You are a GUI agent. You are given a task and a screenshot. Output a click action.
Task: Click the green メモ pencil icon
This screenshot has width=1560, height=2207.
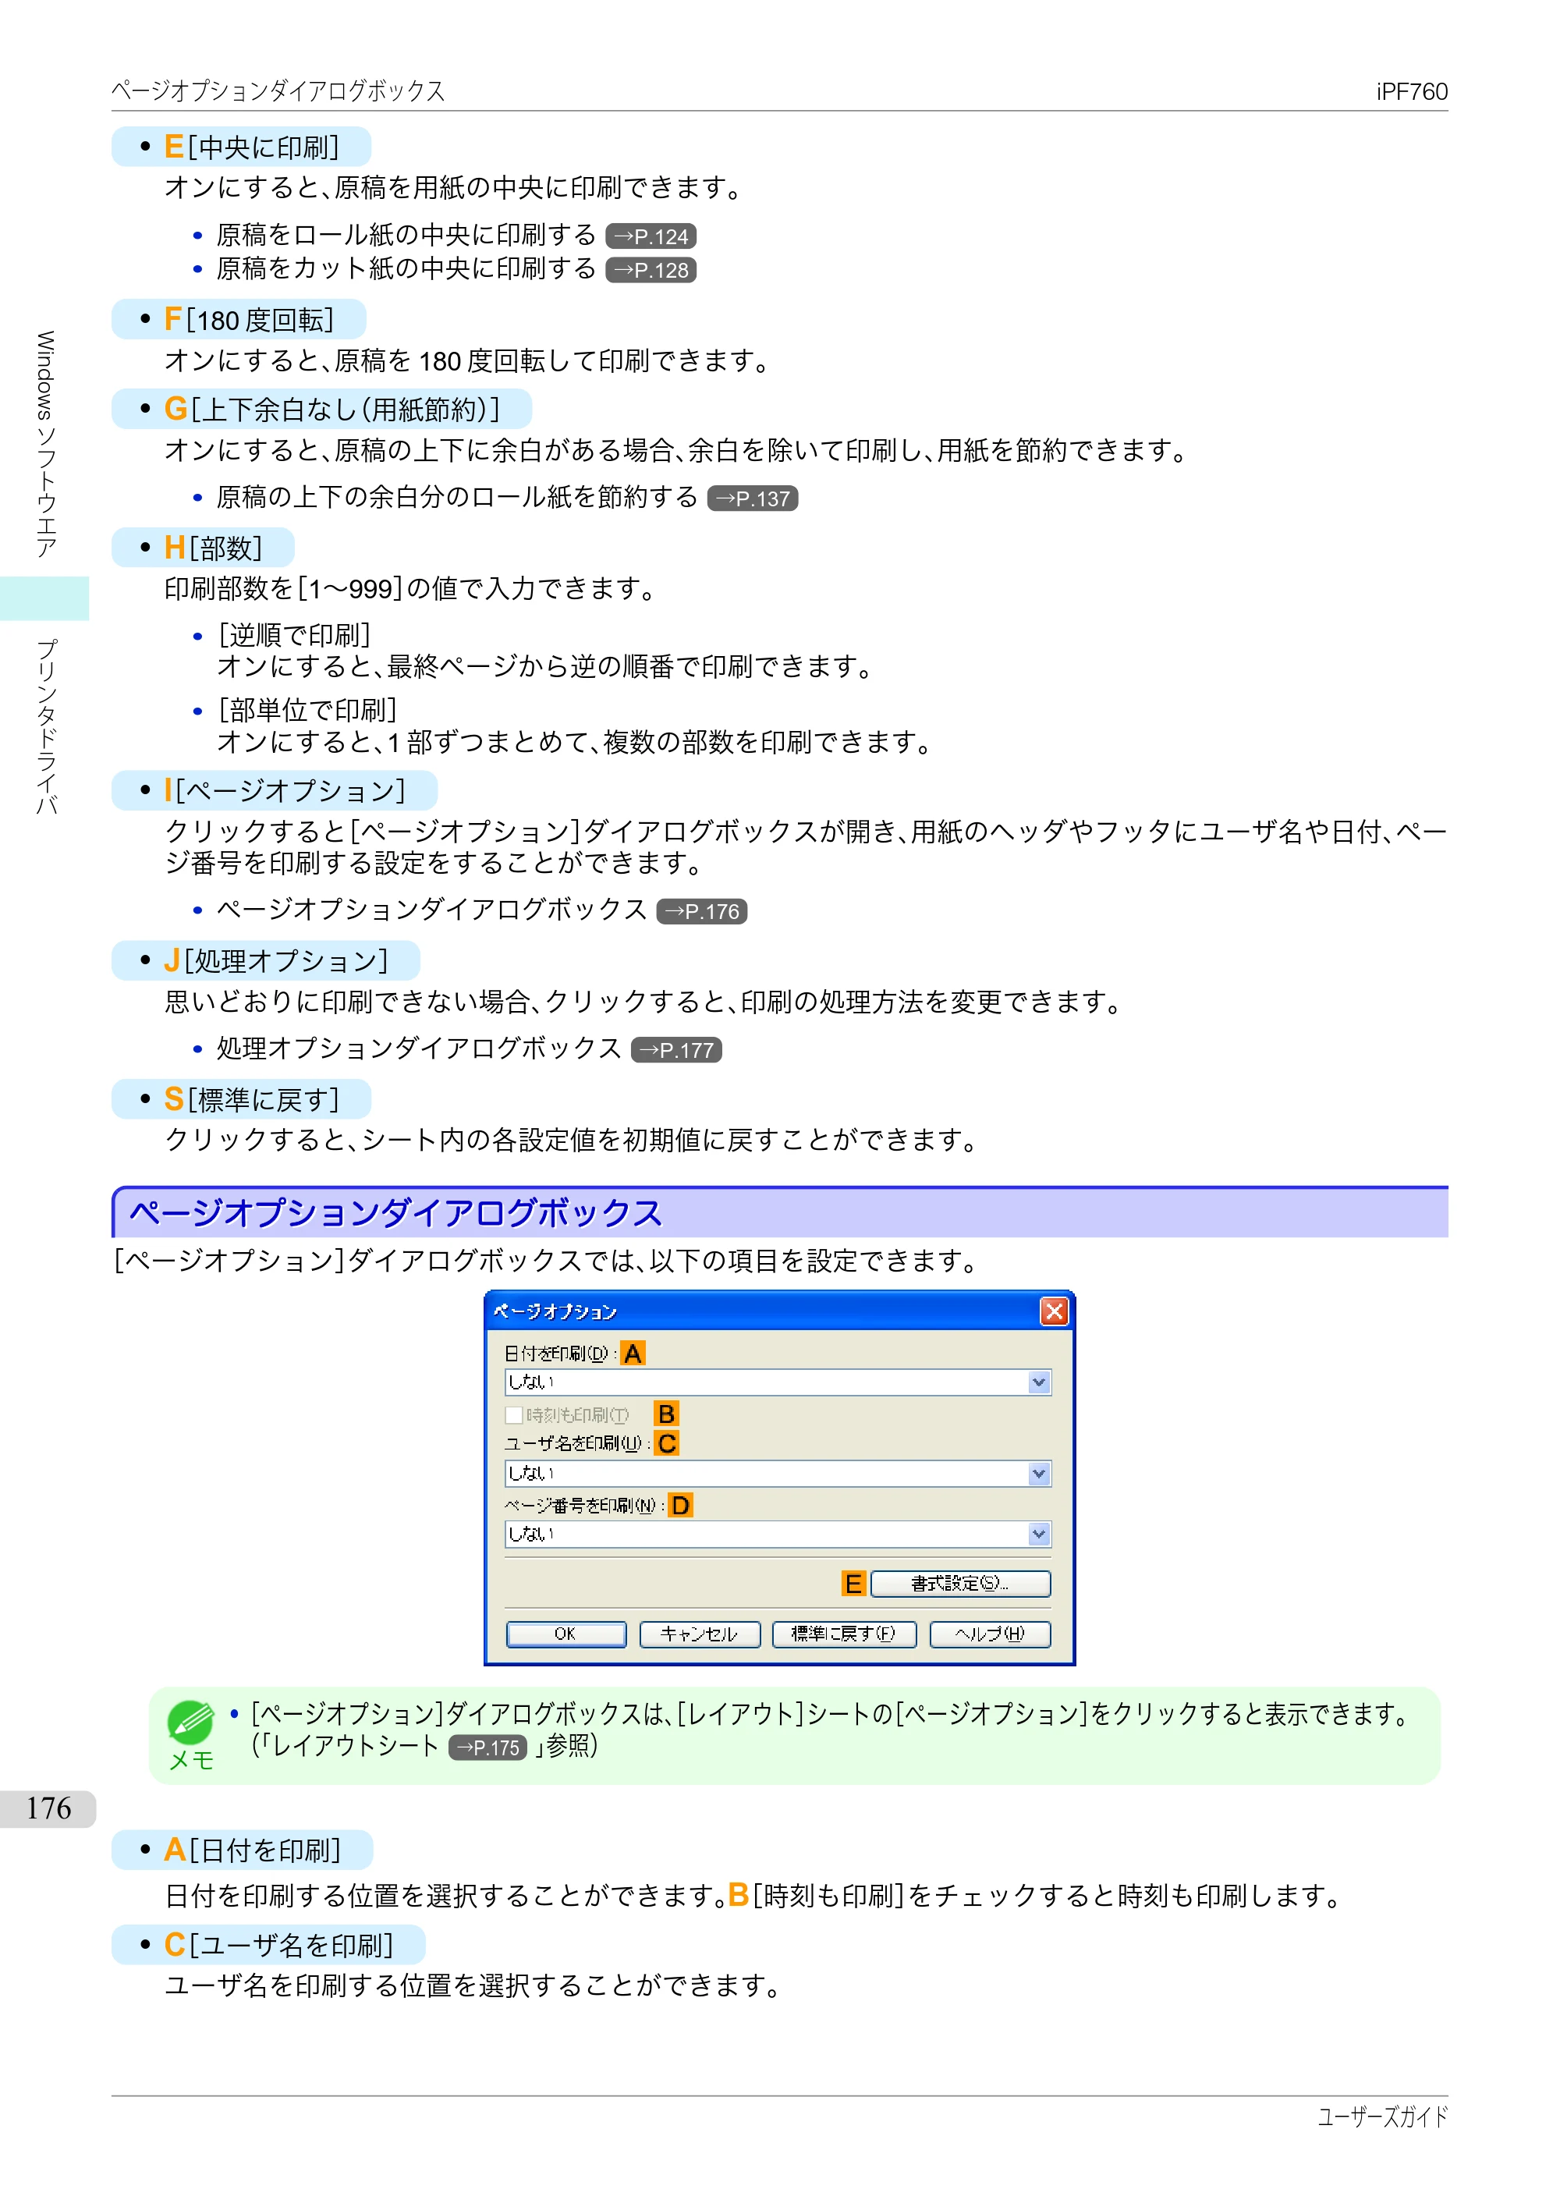pos(190,1723)
